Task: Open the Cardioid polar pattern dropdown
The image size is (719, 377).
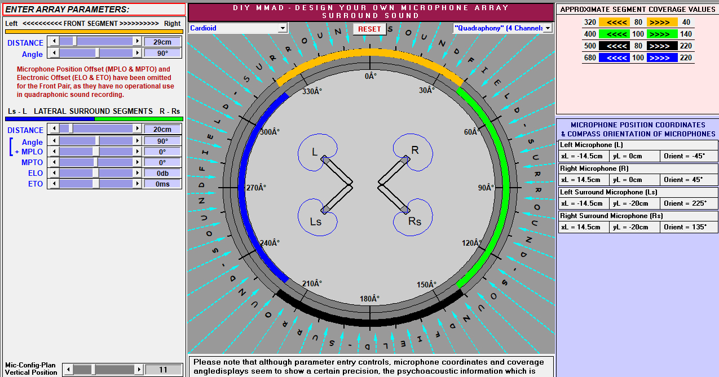Action: click(283, 28)
